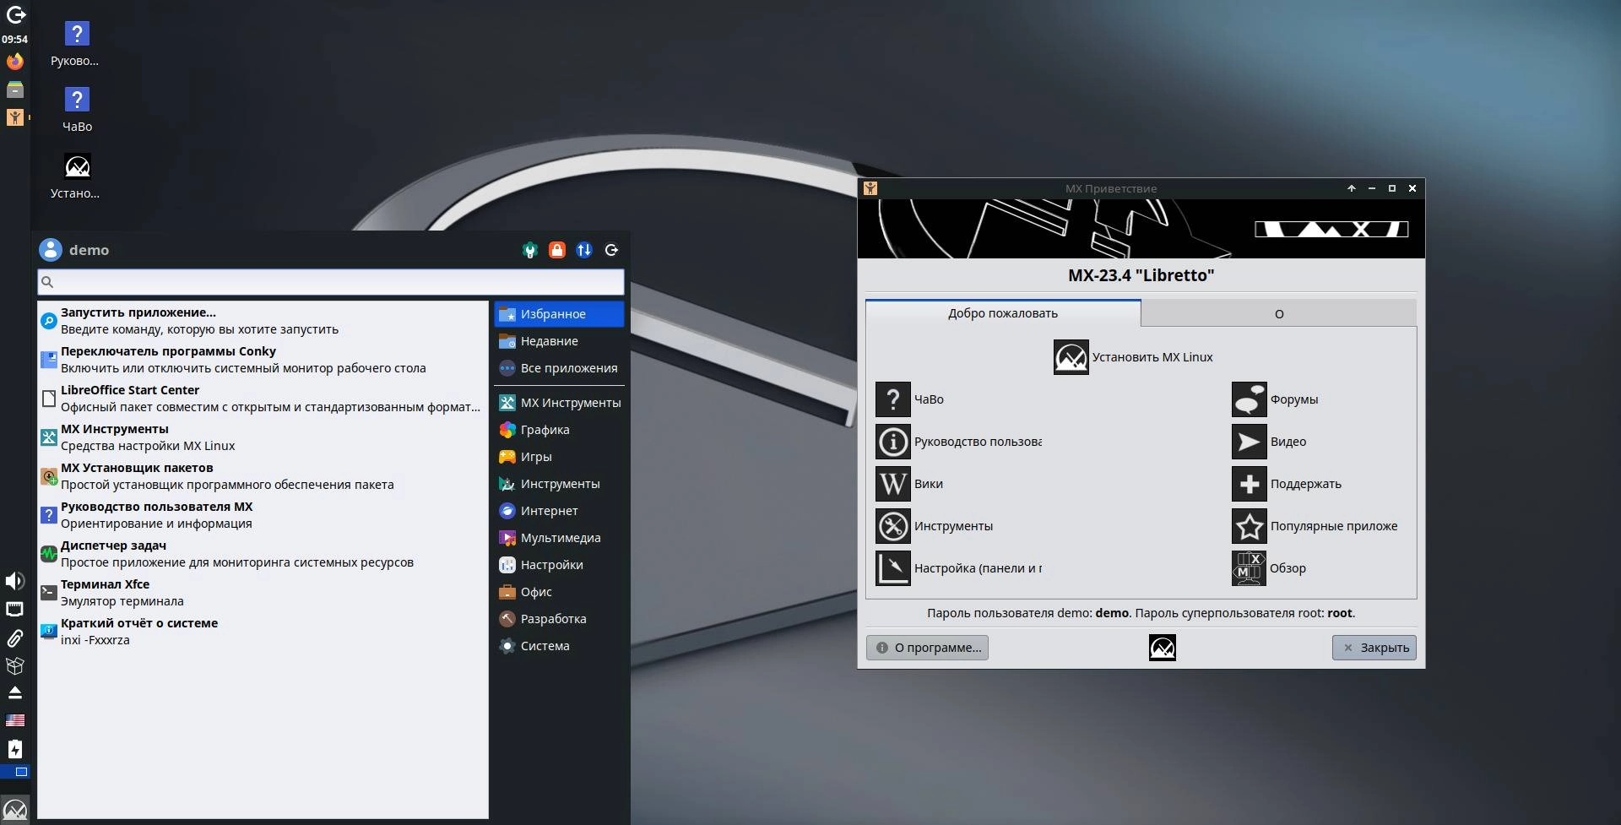Click the eject media tray icon
The height and width of the screenshot is (825, 1621).
(15, 692)
